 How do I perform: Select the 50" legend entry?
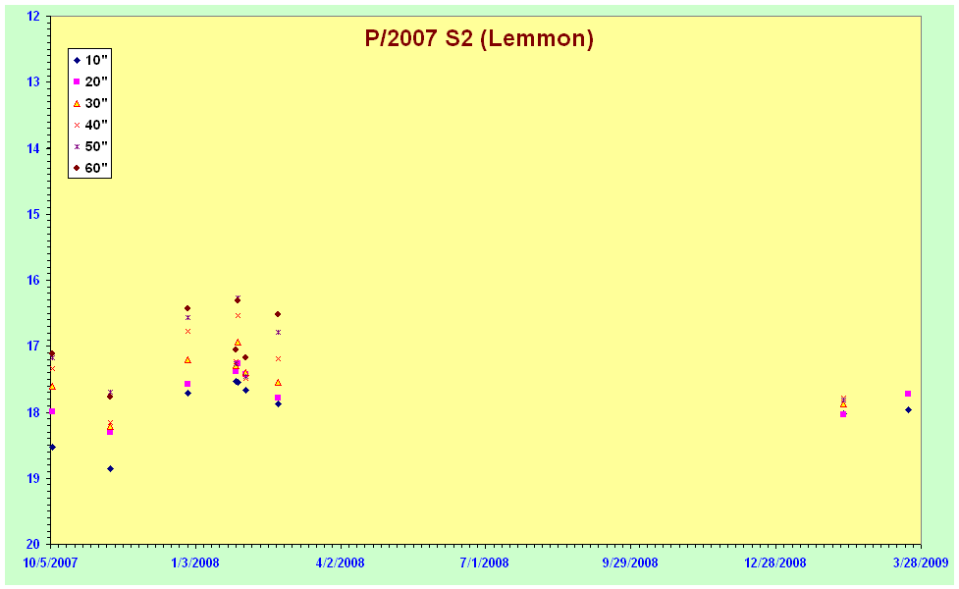(90, 146)
